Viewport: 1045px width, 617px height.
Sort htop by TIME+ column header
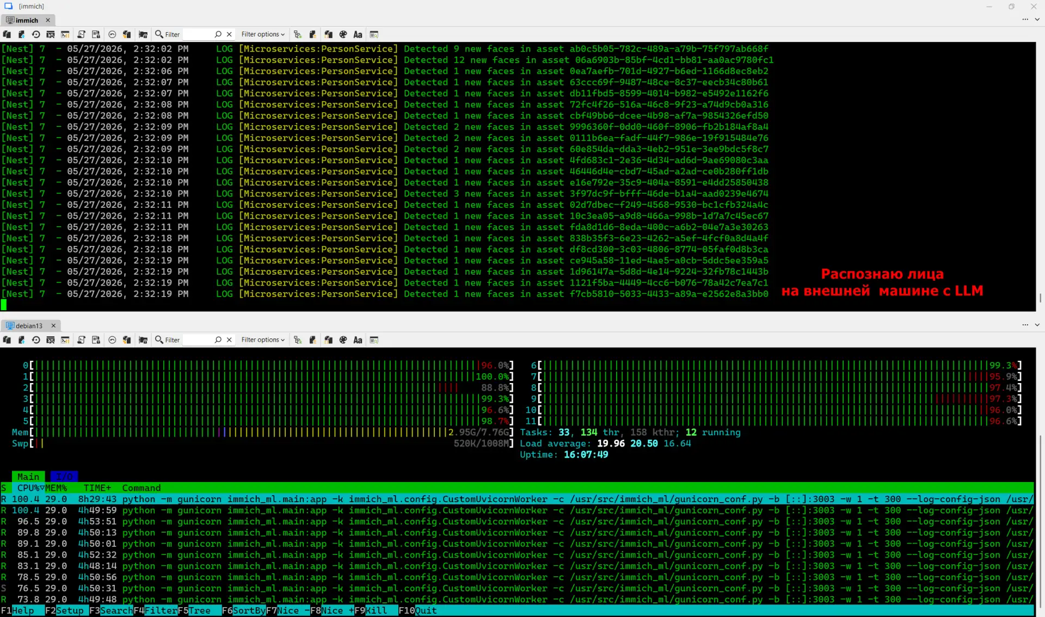[x=97, y=488]
